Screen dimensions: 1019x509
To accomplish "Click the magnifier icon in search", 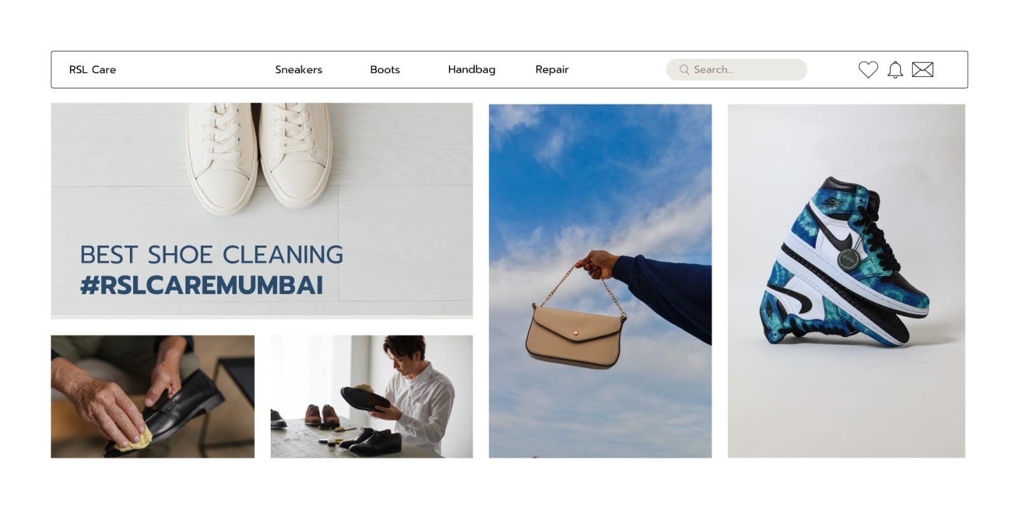I will (684, 69).
